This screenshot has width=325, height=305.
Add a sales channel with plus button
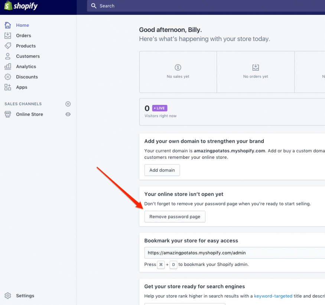(68, 104)
